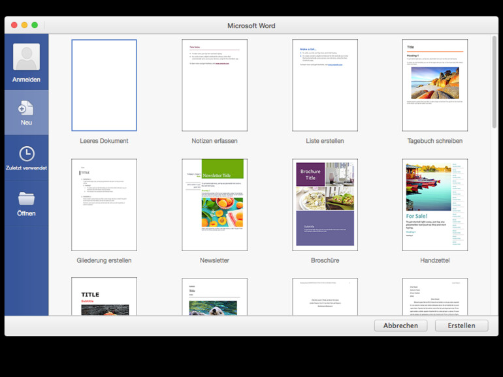Click the red close window button
The width and height of the screenshot is (503, 377).
coord(14,25)
